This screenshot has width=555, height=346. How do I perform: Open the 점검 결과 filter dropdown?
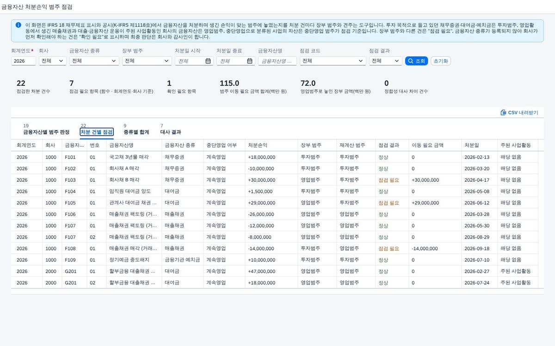click(386, 61)
